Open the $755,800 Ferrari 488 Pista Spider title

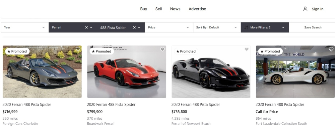pyautogui.click(x=196, y=105)
